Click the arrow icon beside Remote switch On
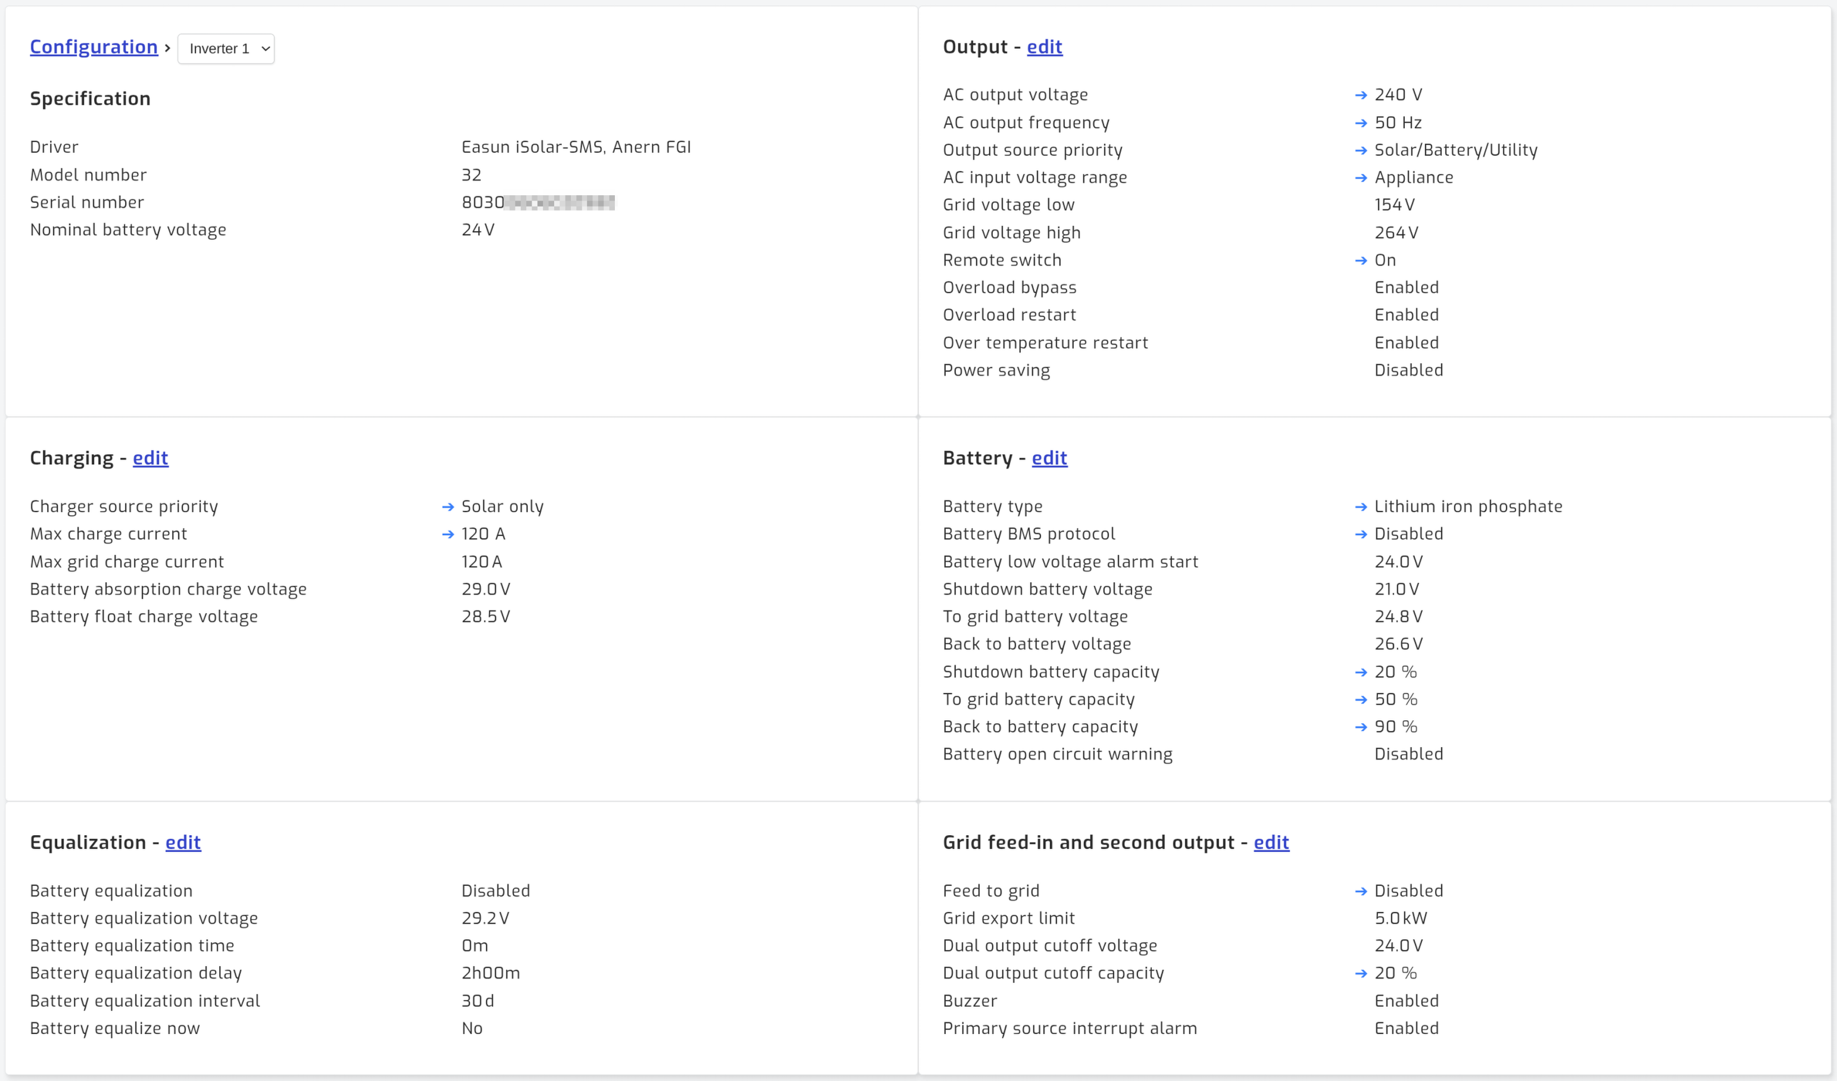Screen dimensions: 1837x1081 tap(1360, 261)
